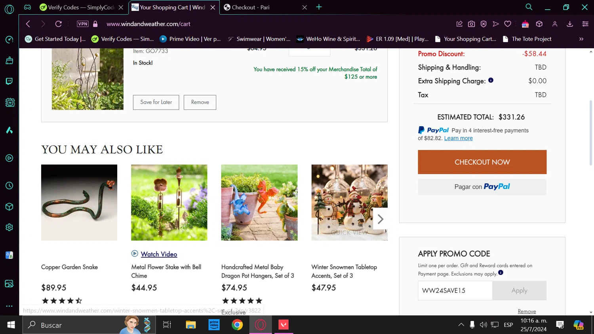Show next products in carousel arrow
Screen dimensions: 594x334
coord(380,219)
